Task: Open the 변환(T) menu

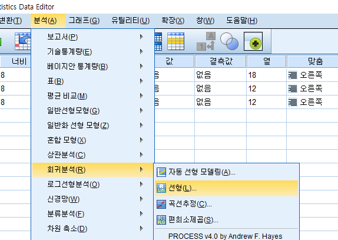Action: 11,21
